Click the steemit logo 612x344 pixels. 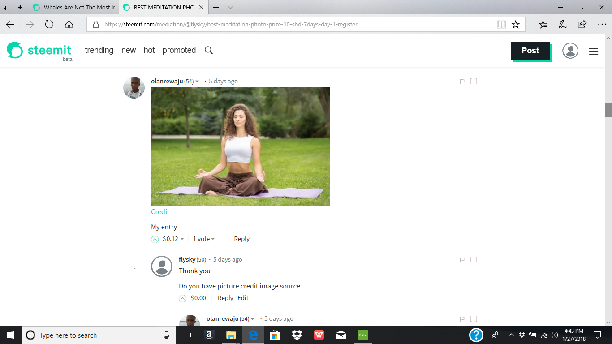(x=38, y=50)
